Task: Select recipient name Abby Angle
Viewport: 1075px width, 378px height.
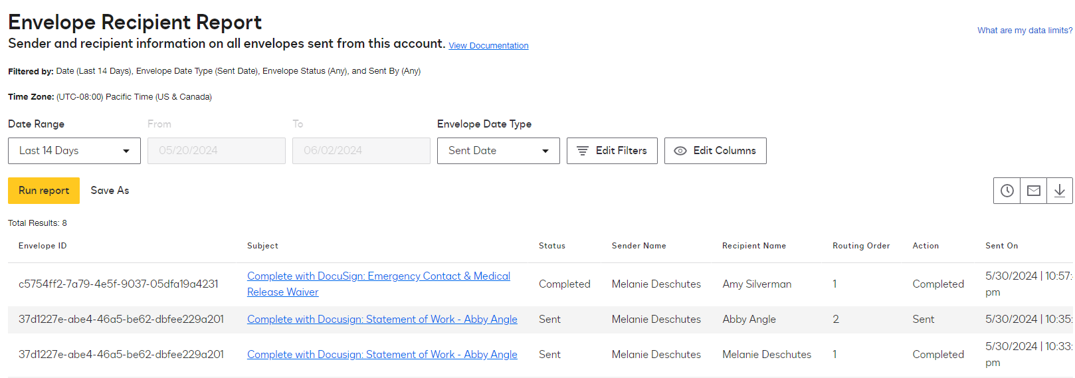Action: pyautogui.click(x=749, y=320)
